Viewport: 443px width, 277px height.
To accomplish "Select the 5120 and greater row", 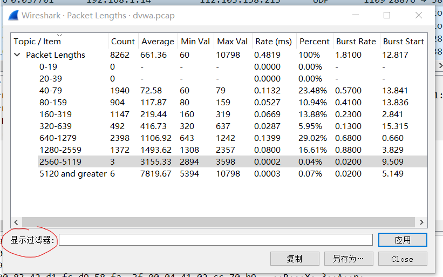I will [x=232, y=173].
